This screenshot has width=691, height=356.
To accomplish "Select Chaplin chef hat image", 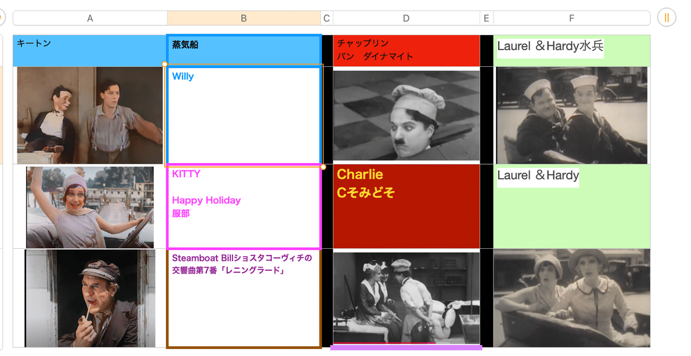I will 407,115.
